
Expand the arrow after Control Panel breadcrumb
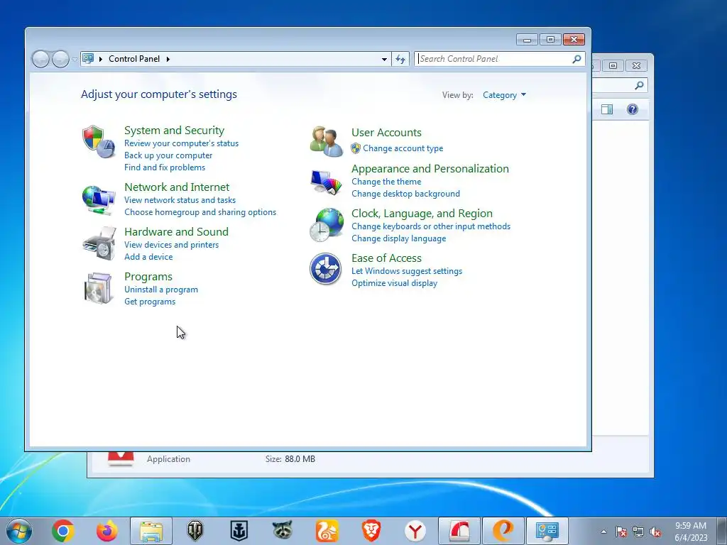click(168, 59)
